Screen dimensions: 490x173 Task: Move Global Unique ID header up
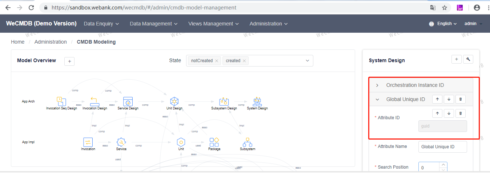point(437,99)
